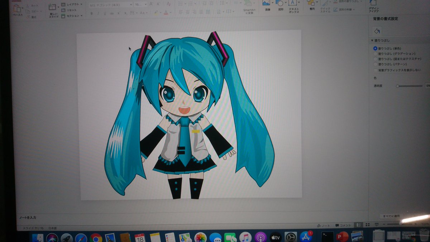This screenshot has width=430, height=242.
Task: Toggle superscript formatting
Action: coord(119,13)
